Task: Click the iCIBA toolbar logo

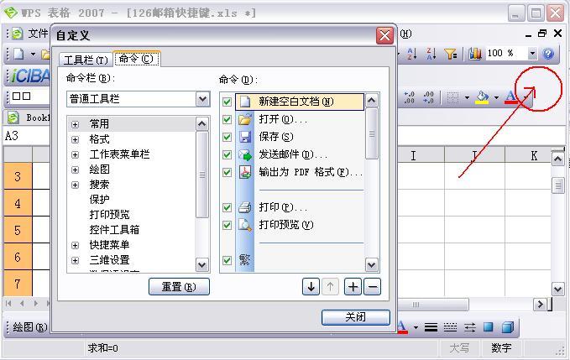Action: pos(30,76)
